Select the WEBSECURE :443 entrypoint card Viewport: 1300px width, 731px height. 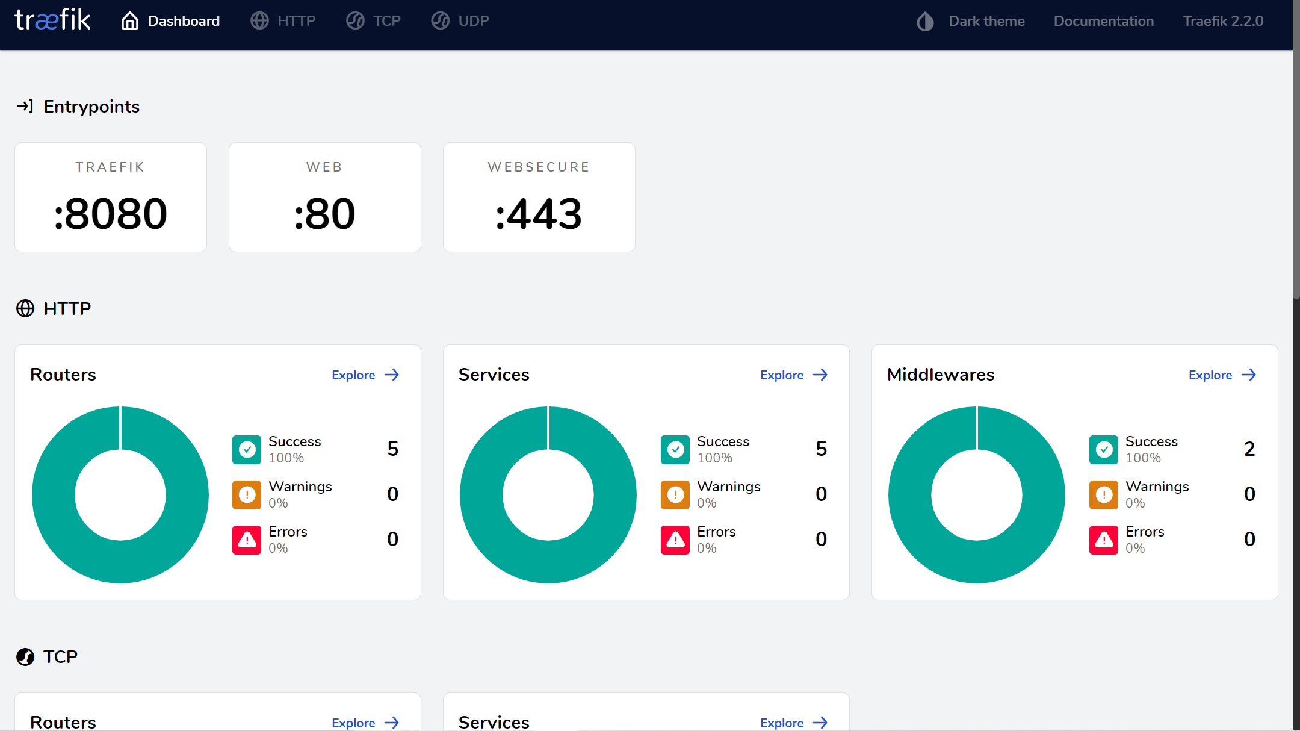click(539, 197)
